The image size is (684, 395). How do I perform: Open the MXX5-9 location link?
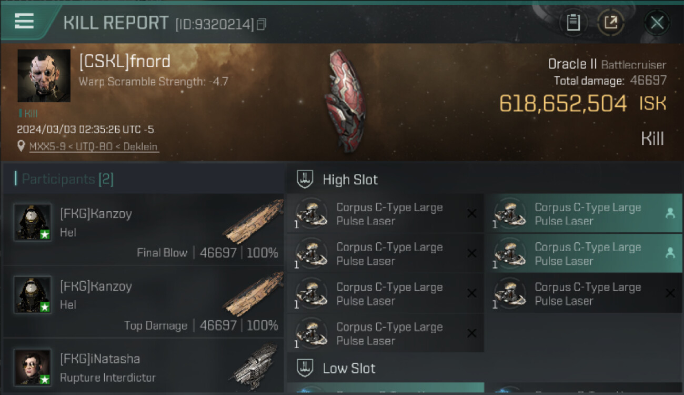pos(93,147)
